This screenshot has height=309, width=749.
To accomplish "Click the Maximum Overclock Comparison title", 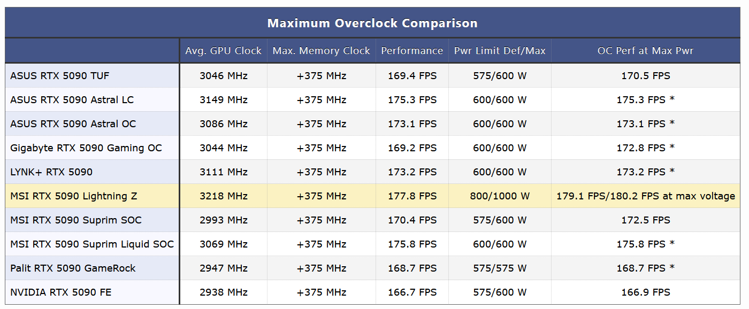I will (x=372, y=24).
